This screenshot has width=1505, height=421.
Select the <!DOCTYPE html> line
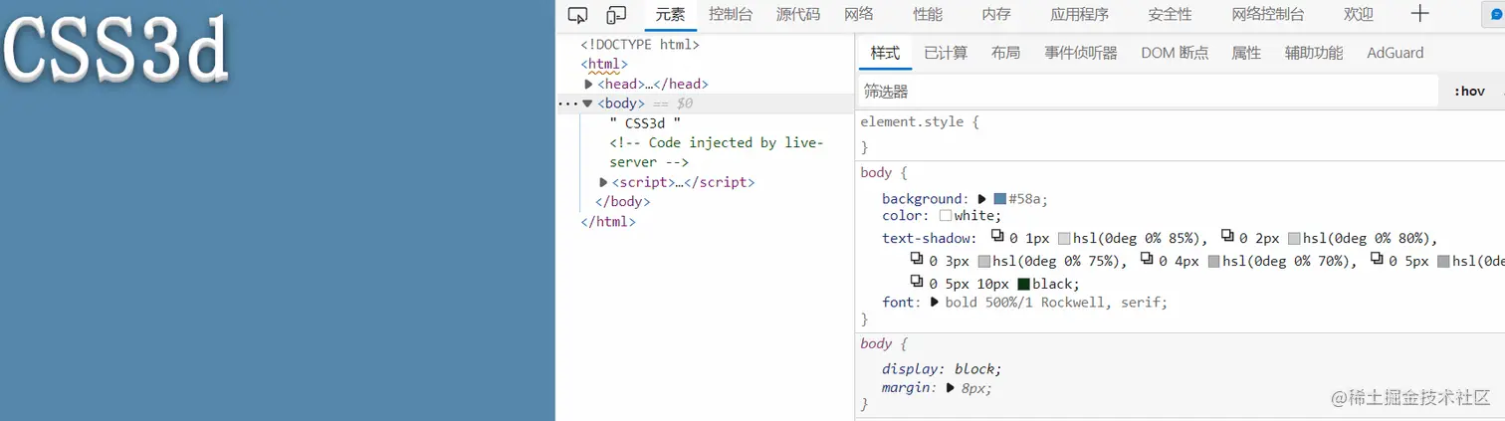pos(640,45)
